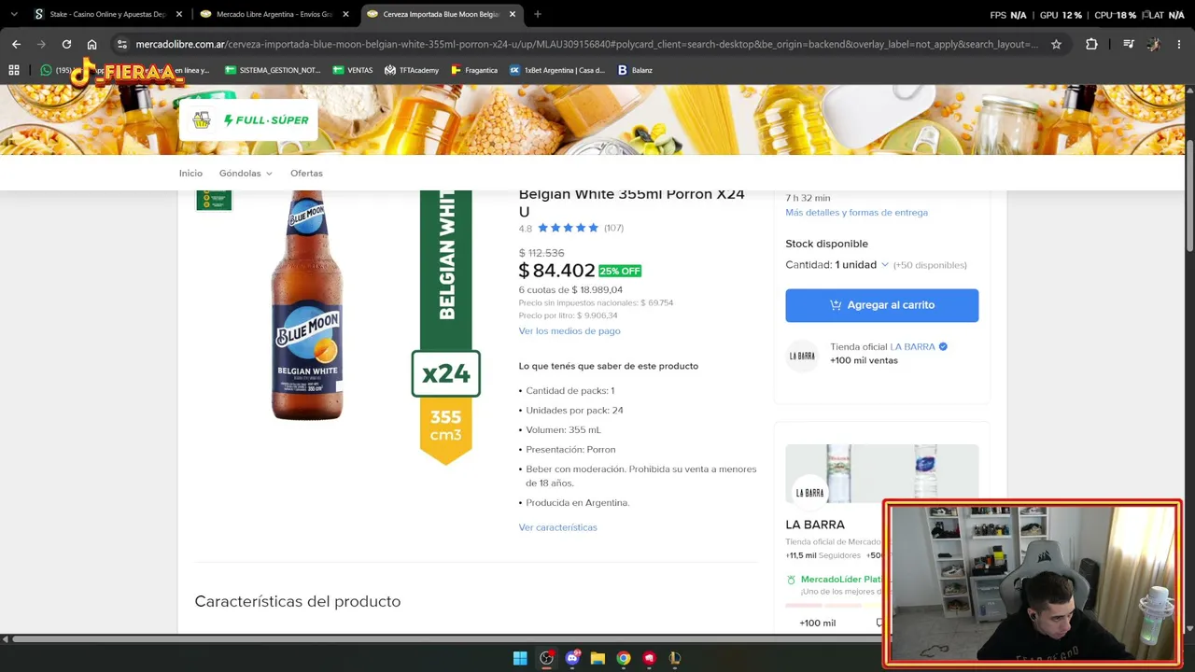Open the Chrome profile avatar
The height and width of the screenshot is (672, 1195).
(1154, 44)
